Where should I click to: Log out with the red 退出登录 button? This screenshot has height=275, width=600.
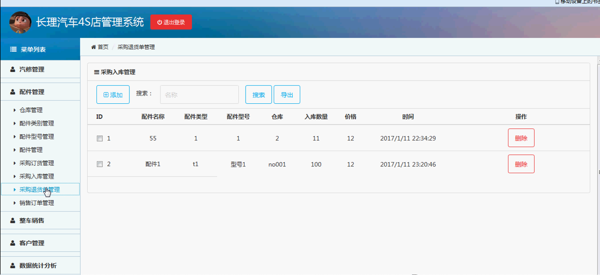click(x=171, y=22)
